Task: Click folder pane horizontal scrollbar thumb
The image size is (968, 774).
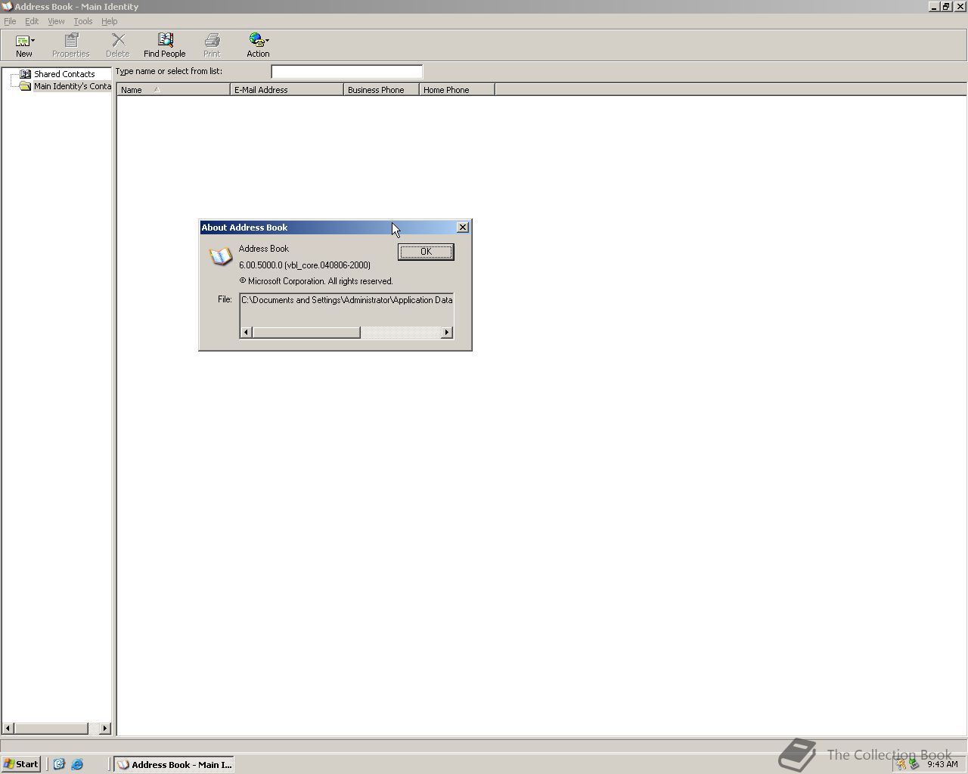Action: tap(51, 729)
